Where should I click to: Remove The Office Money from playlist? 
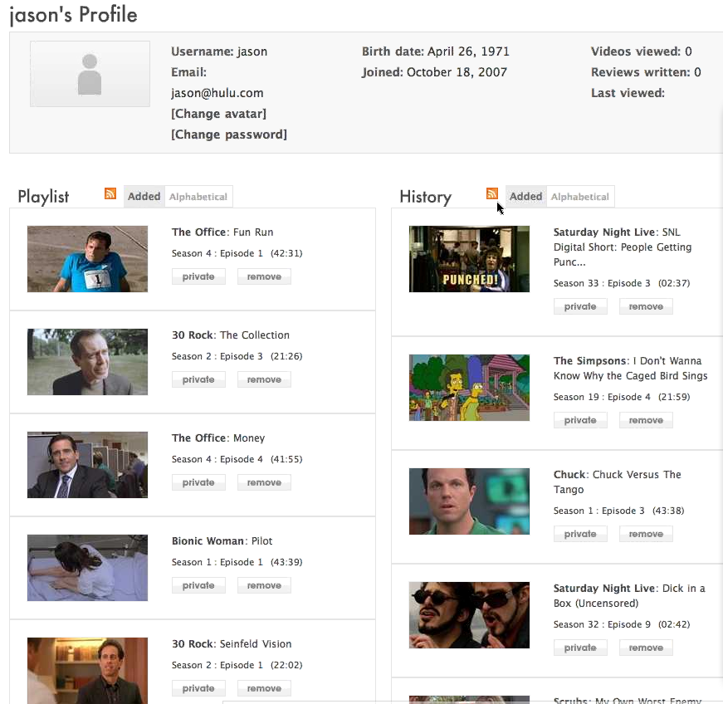(x=264, y=482)
